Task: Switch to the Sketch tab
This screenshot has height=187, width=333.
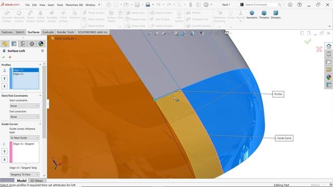Action: click(x=20, y=32)
